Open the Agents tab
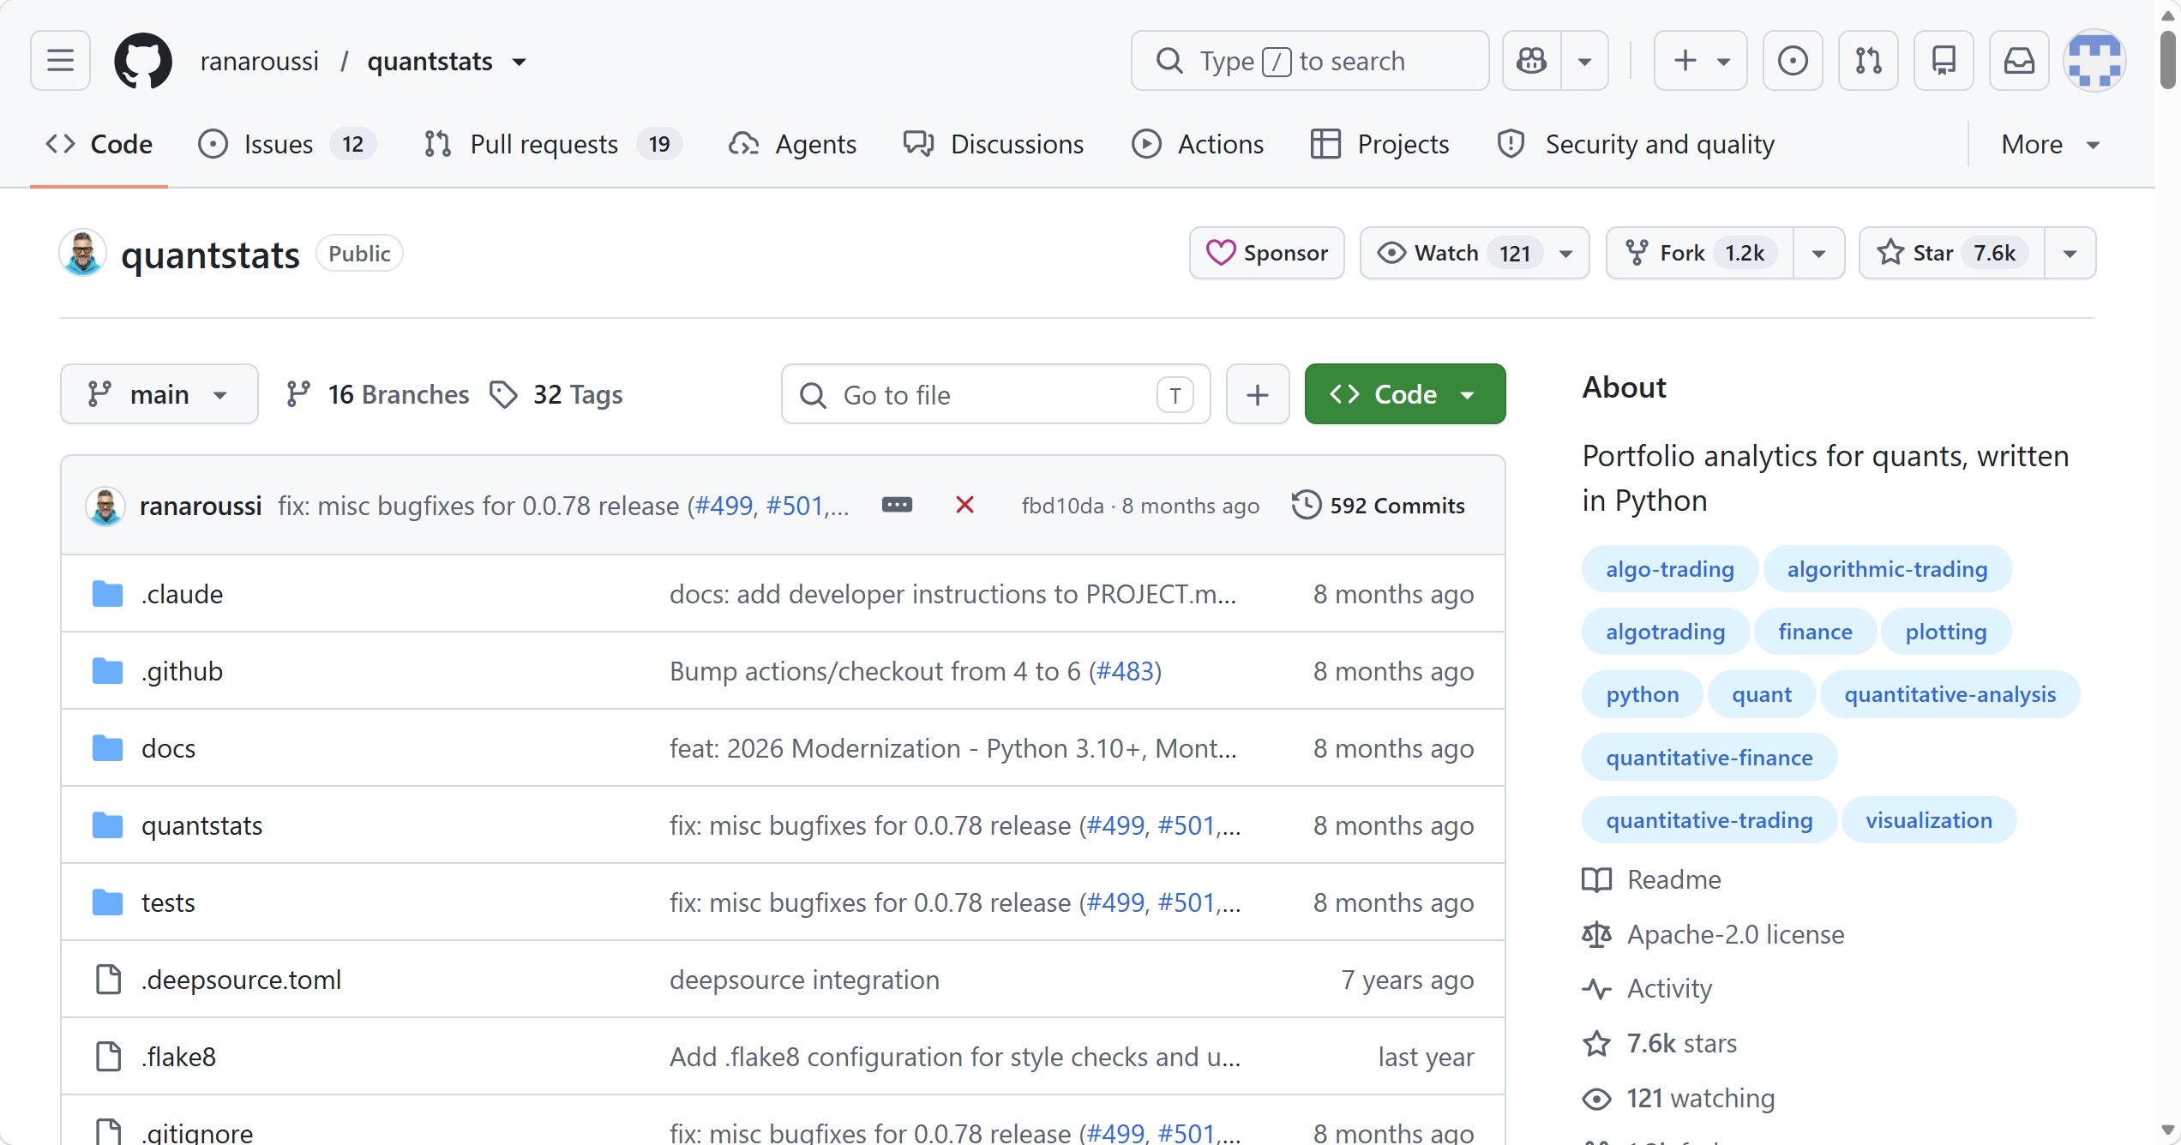This screenshot has width=2181, height=1145. [x=792, y=144]
